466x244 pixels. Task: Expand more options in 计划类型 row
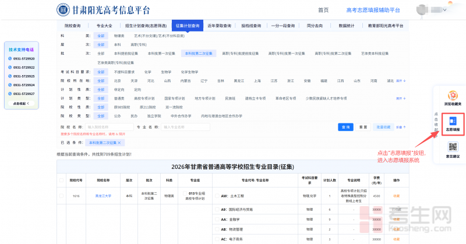[401, 98]
